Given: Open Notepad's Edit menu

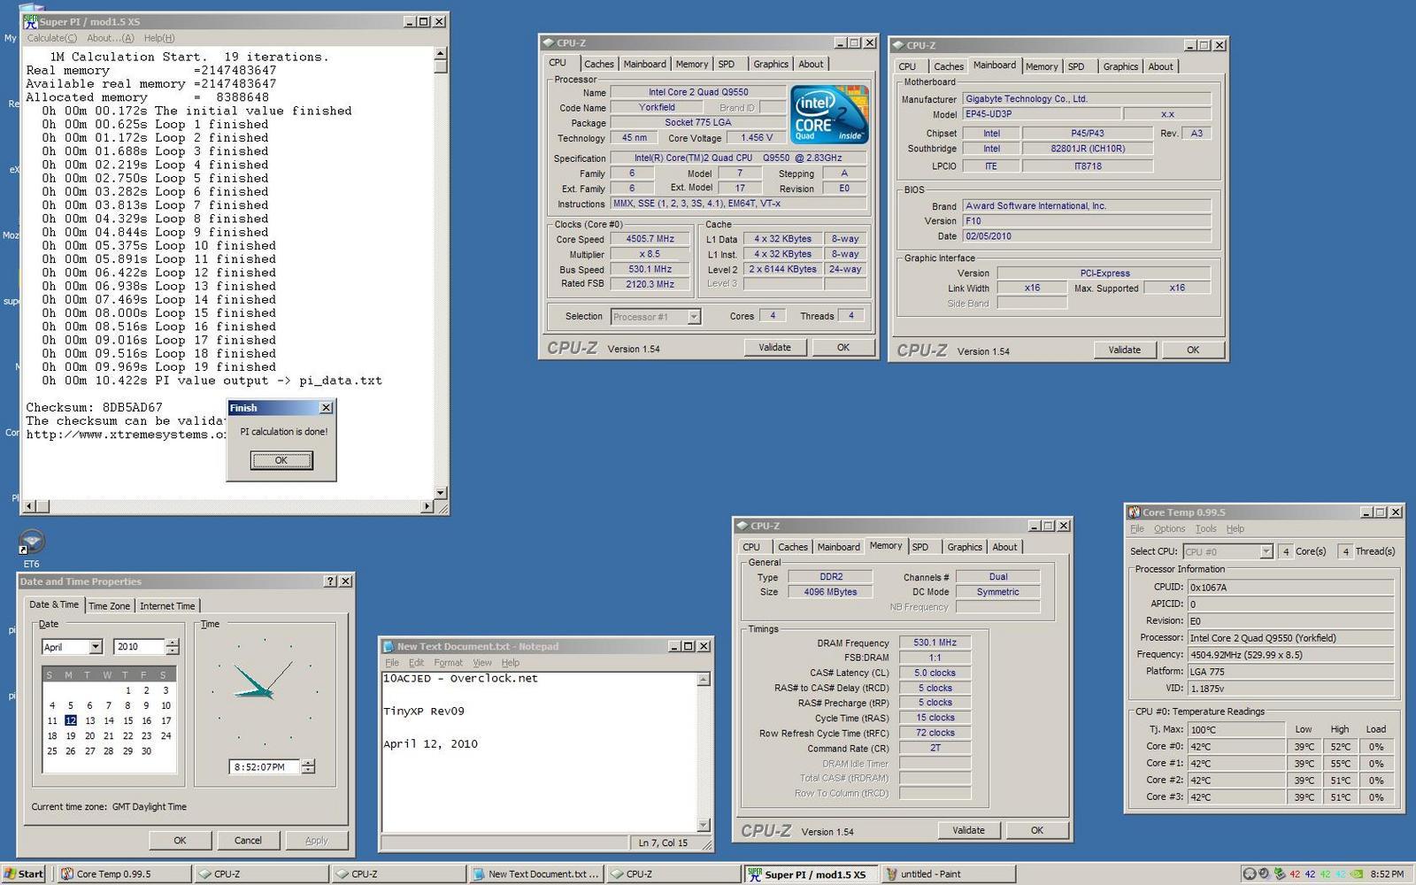Looking at the screenshot, I should click(x=416, y=662).
